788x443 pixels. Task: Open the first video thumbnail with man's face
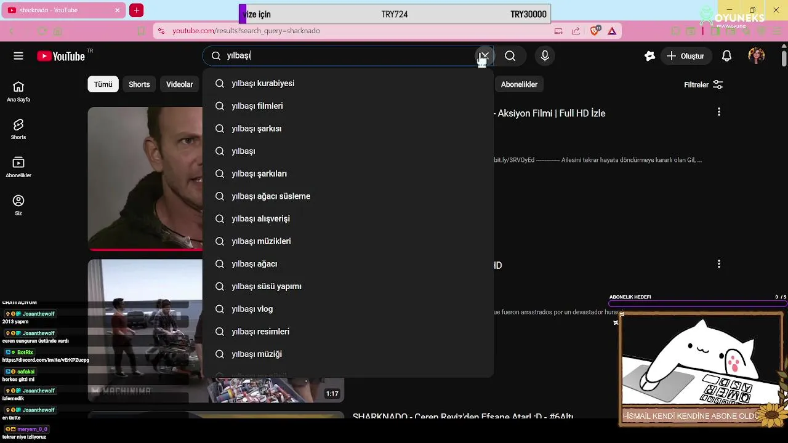[145, 179]
